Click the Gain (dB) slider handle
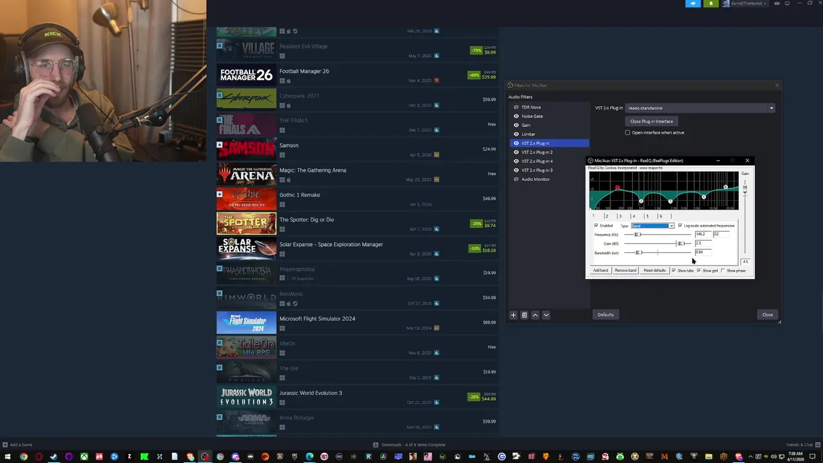The image size is (823, 463). [682, 244]
